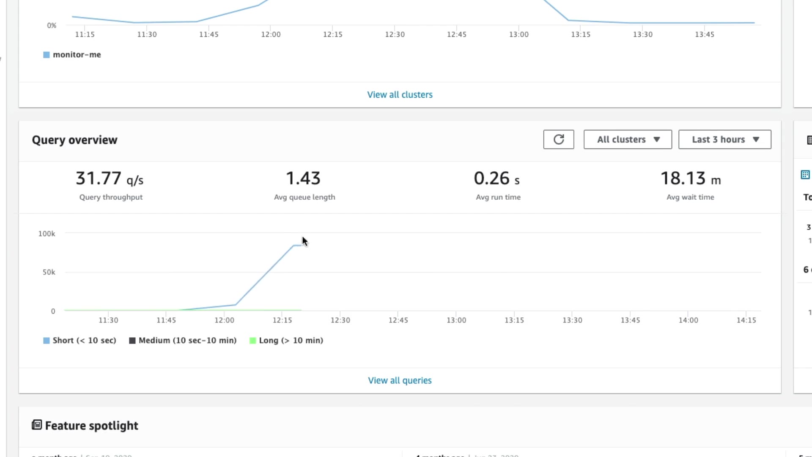The image size is (812, 457).
Task: Open the Last 3 hours time range dropdown
Action: pyautogui.click(x=724, y=140)
